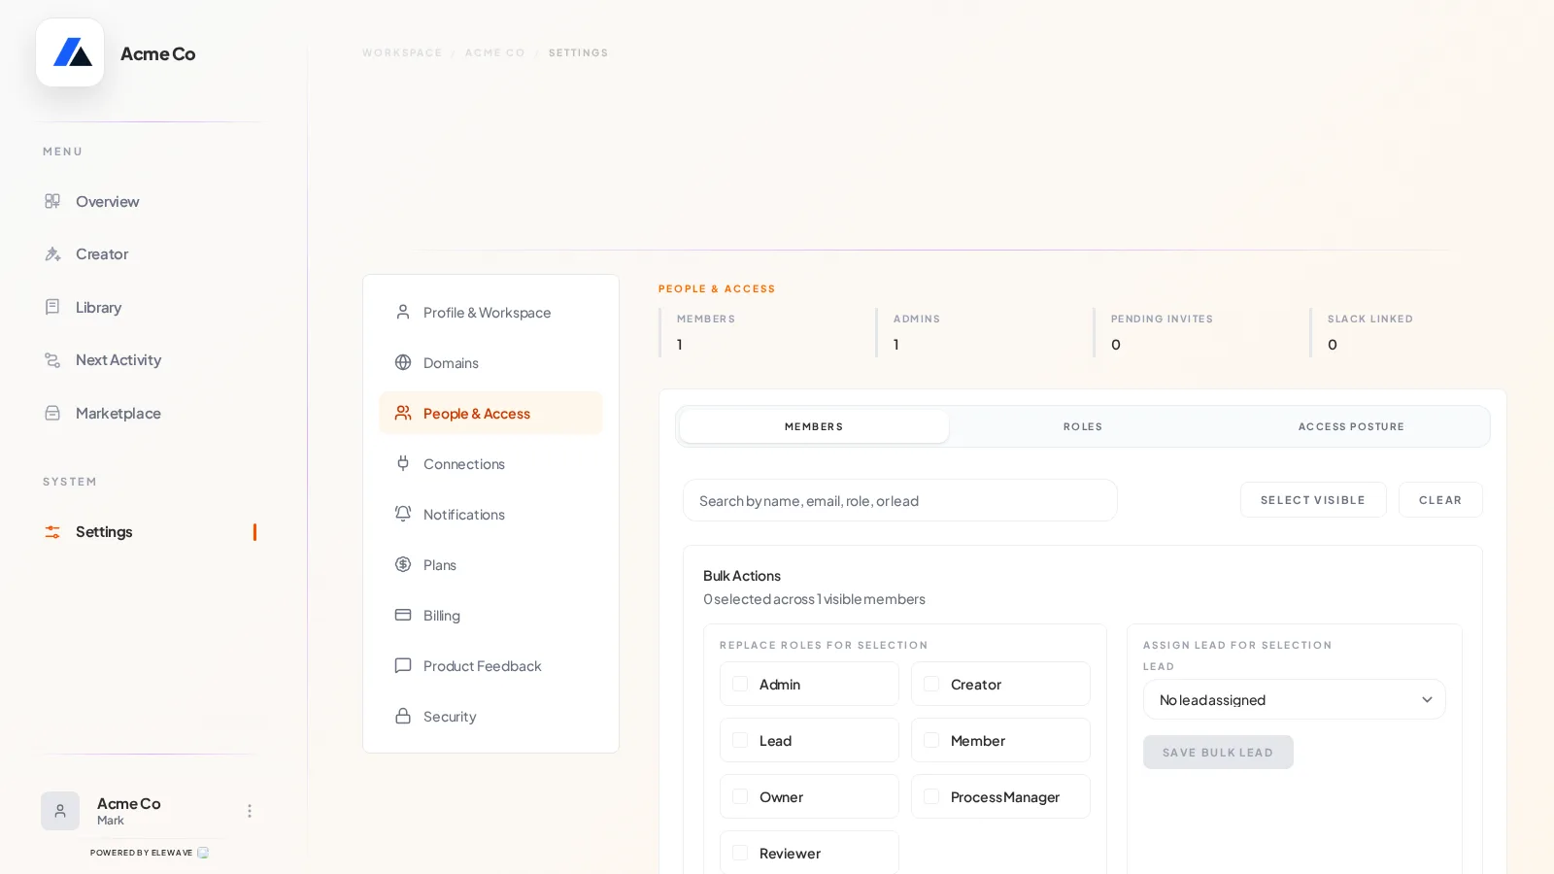Viewport: 1554px width, 874px height.
Task: Check the Lead role checkbox
Action: 740,740
